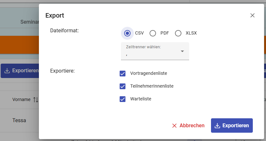Select the CSV file format radio button
Image resolution: width=266 pixels, height=141 pixels.
click(x=128, y=33)
